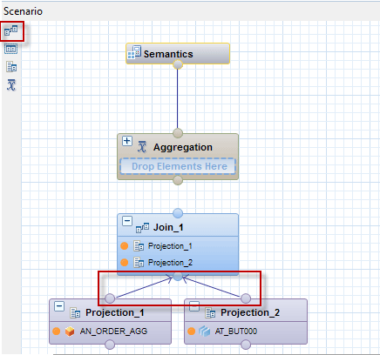380x355 pixels.
Task: Click Projection_1 top output connector circle
Action: click(x=110, y=298)
